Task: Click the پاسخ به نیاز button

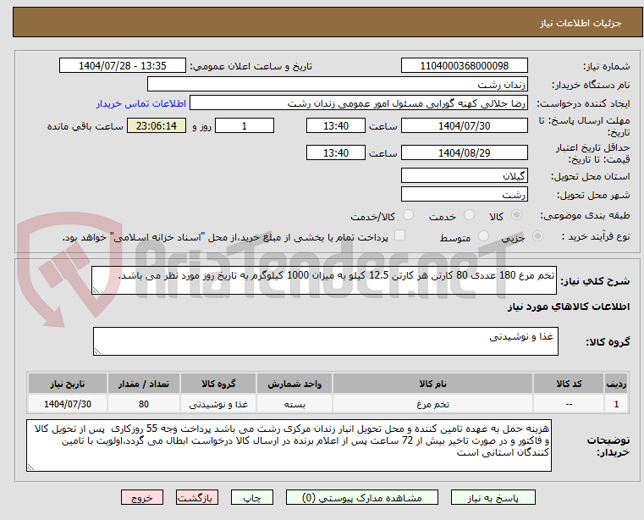Action: pyautogui.click(x=493, y=497)
